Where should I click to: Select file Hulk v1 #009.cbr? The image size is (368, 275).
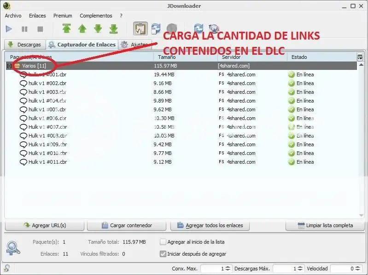47,144
